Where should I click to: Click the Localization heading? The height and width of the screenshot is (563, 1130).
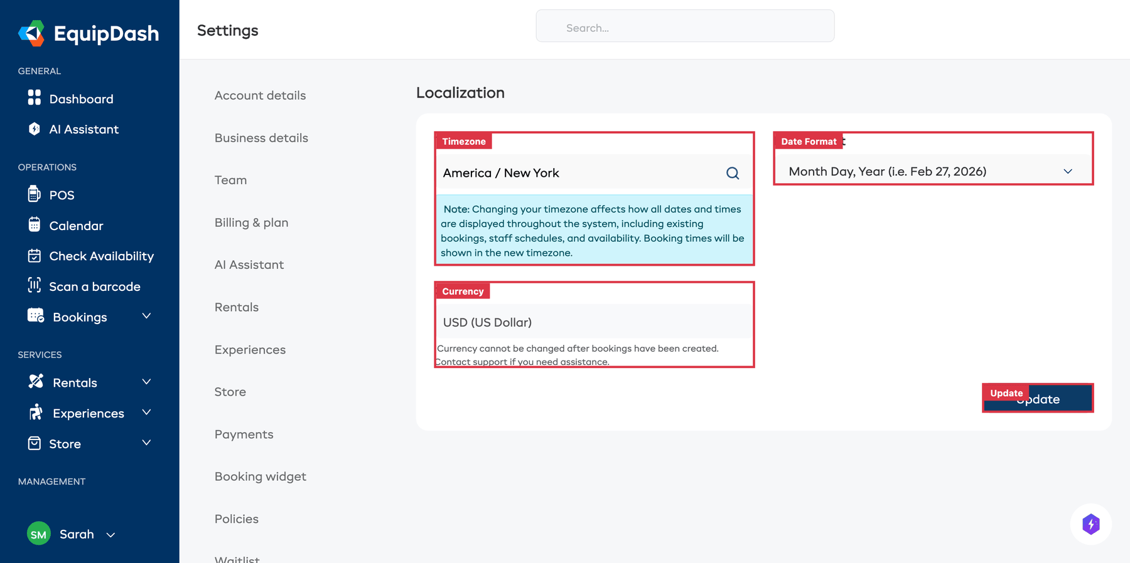coord(460,93)
